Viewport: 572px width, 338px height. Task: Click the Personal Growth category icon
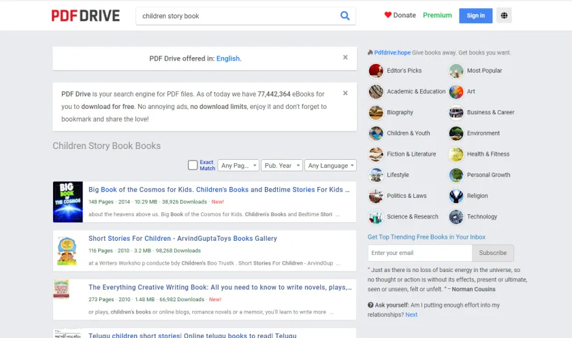pyautogui.click(x=456, y=175)
